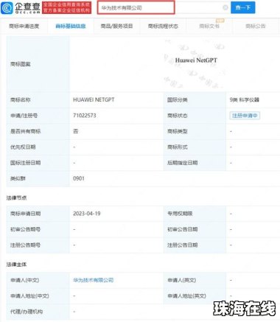Click the 法律节点 section heading
The width and height of the screenshot is (280, 322).
click(16, 197)
